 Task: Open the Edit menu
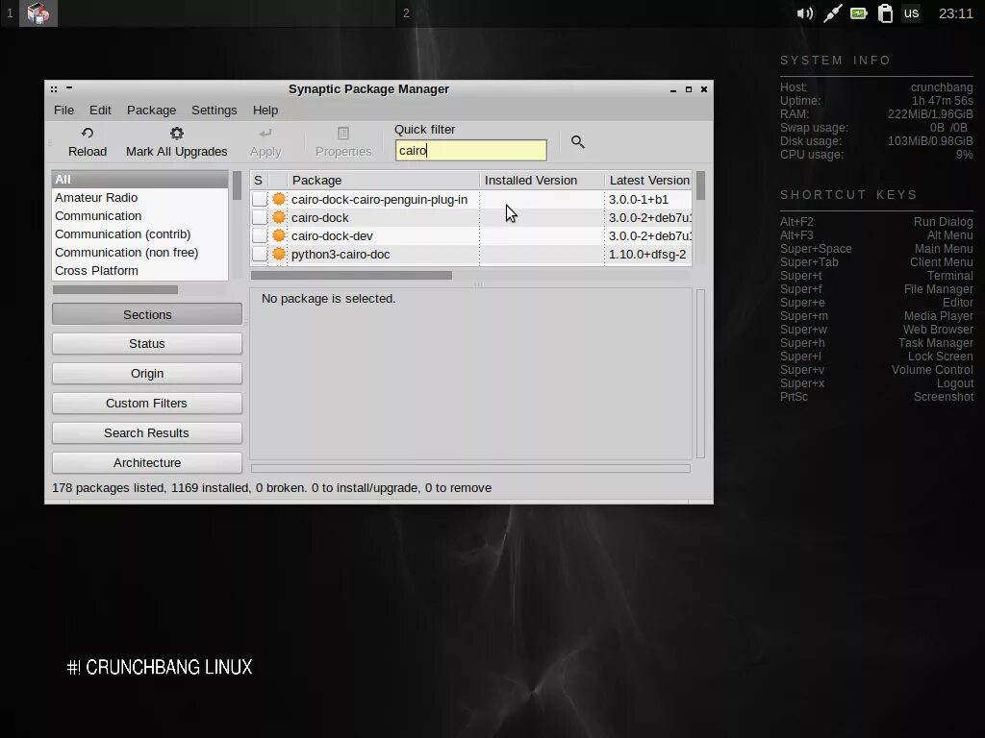(100, 110)
